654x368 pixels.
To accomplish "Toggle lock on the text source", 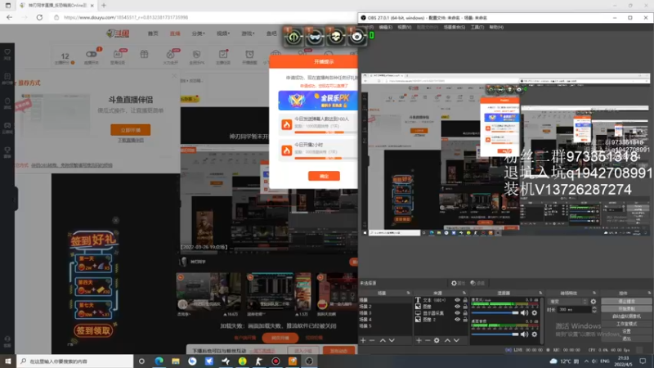I will tap(465, 300).
